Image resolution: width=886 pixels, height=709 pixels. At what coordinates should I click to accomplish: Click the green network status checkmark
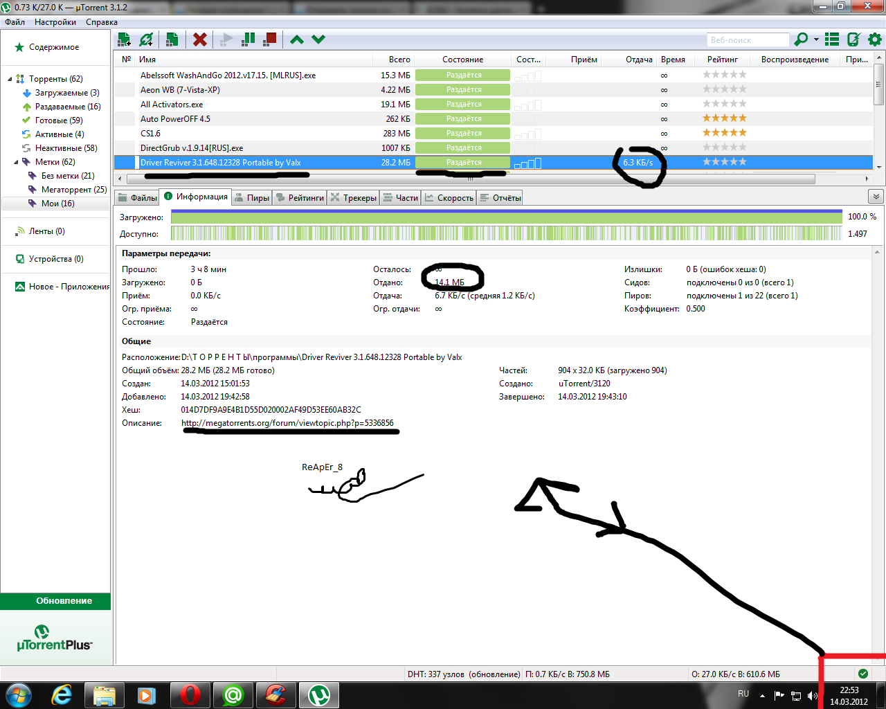point(862,674)
